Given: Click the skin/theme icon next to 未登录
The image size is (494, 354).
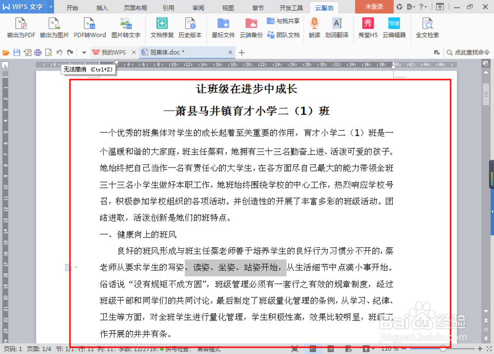Looking at the screenshot, I should (400, 6).
